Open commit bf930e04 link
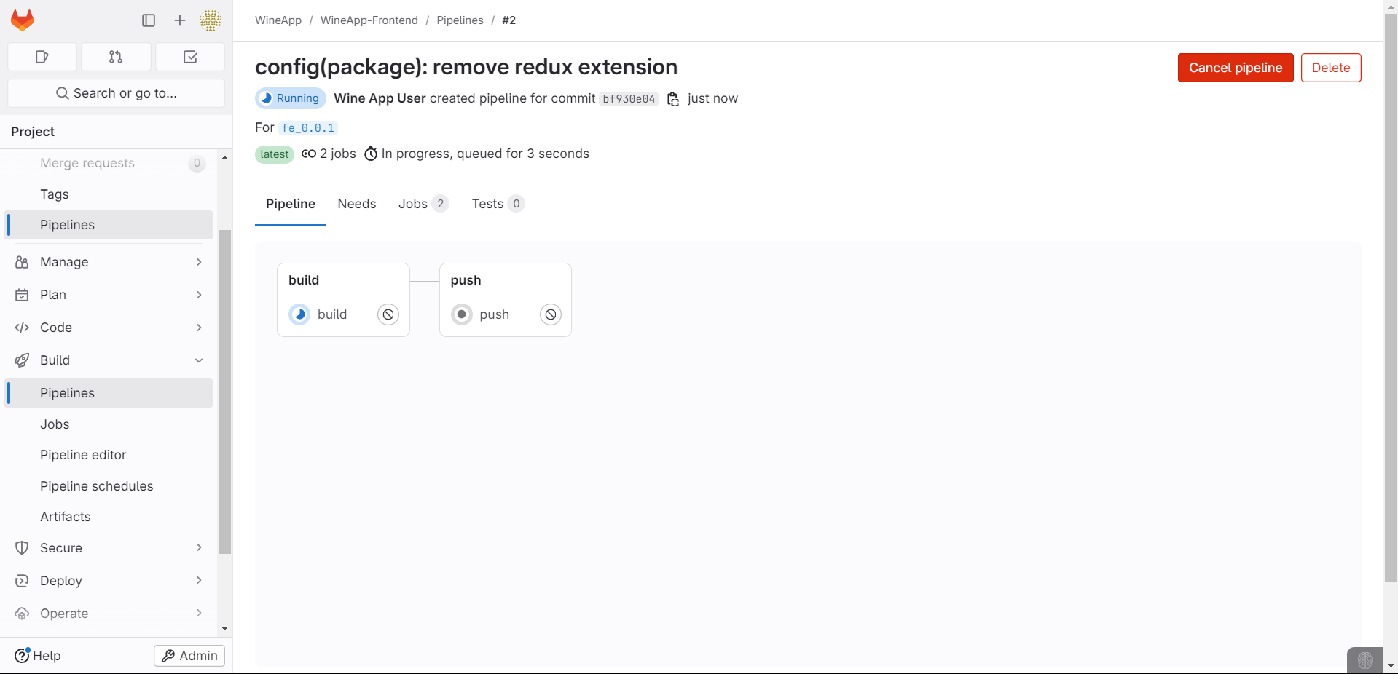The height and width of the screenshot is (674, 1398). tap(629, 99)
